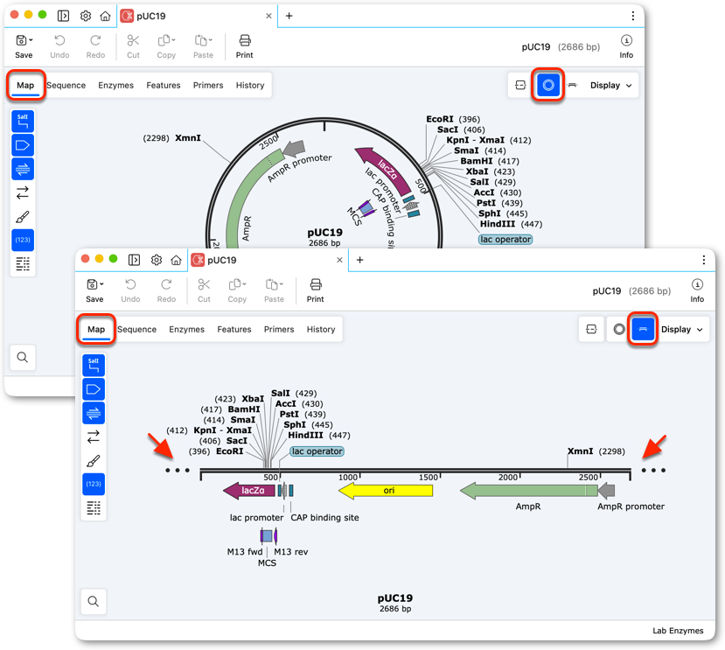The height and width of the screenshot is (650, 725).
Task: Click Undo in the front window
Action: (130, 290)
